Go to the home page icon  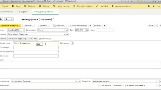click(1, 19)
